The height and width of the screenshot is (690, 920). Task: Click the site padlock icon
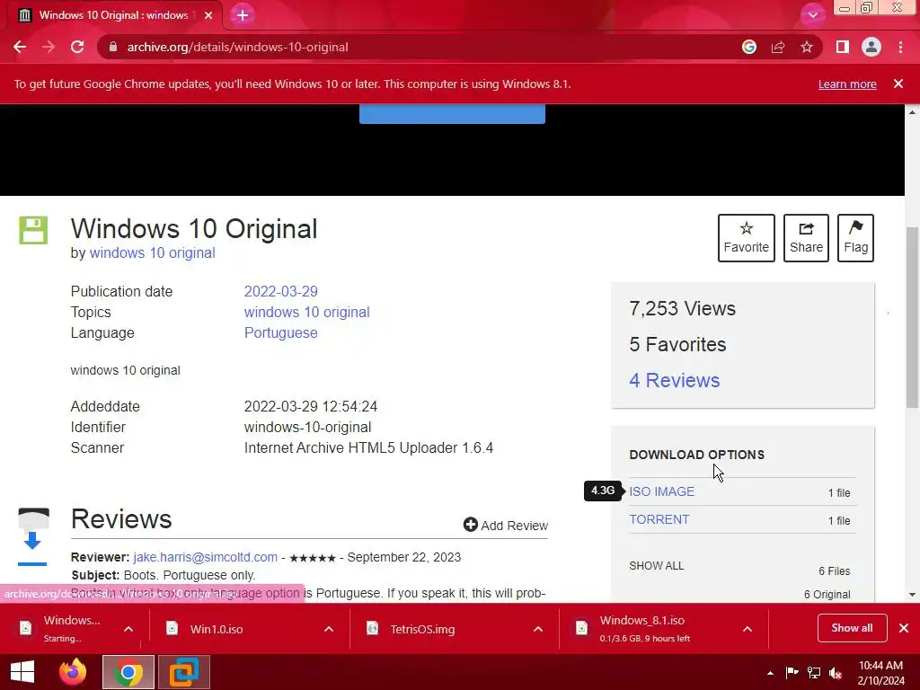click(x=113, y=47)
